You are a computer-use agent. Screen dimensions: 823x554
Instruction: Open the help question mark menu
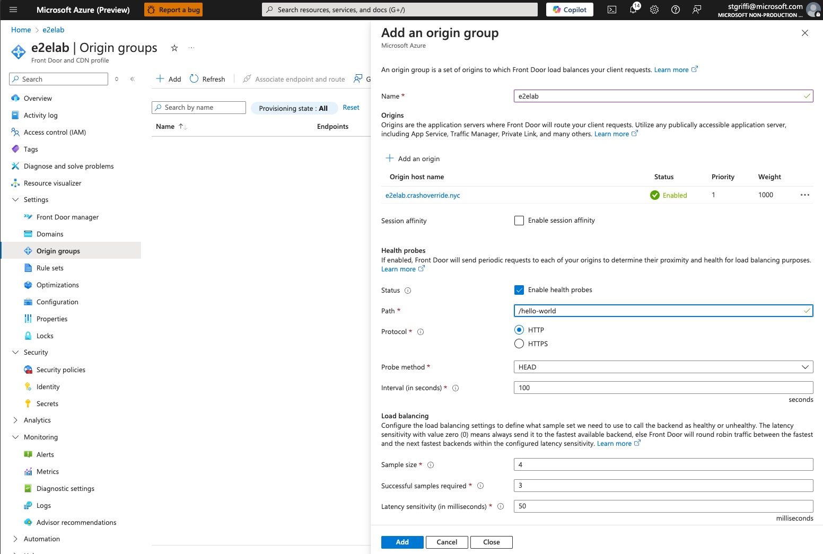[x=676, y=10]
